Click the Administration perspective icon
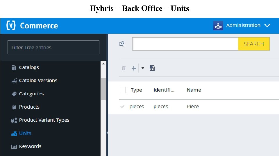Image resolution: width=279 pixels, height=156 pixels. pyautogui.click(x=218, y=25)
